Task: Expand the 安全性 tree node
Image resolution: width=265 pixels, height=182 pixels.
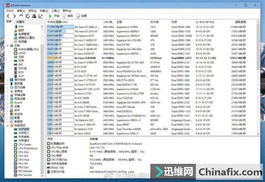Action: pyautogui.click(x=7, y=114)
